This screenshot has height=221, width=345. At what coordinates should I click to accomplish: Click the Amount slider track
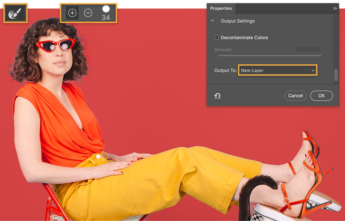tap(270, 56)
